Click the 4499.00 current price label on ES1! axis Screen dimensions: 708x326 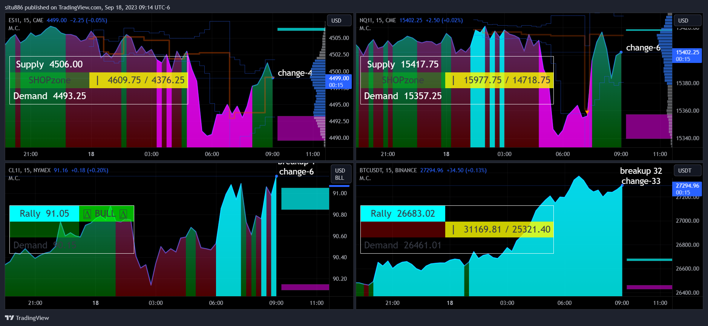[x=339, y=81]
